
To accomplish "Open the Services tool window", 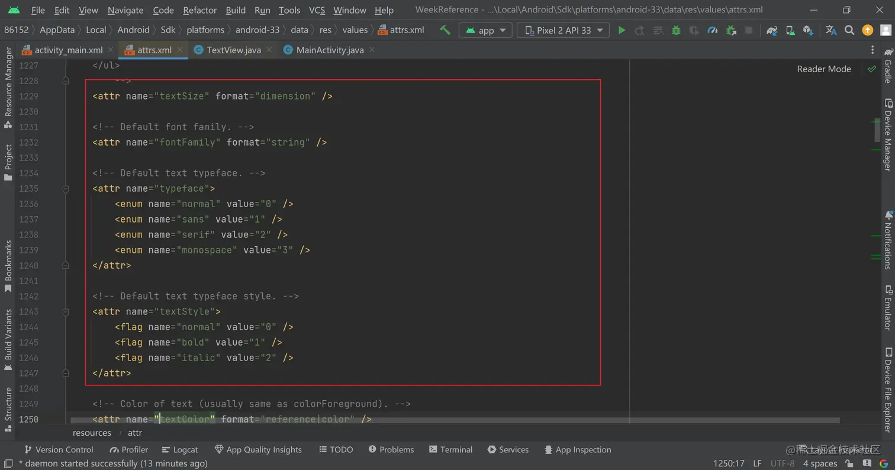I will 508,450.
